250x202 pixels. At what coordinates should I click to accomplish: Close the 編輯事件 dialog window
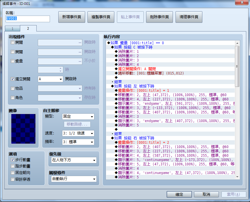(242, 2)
